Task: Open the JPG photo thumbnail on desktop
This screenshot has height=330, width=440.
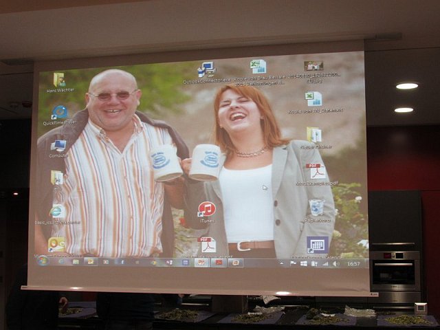Action: pyautogui.click(x=313, y=66)
